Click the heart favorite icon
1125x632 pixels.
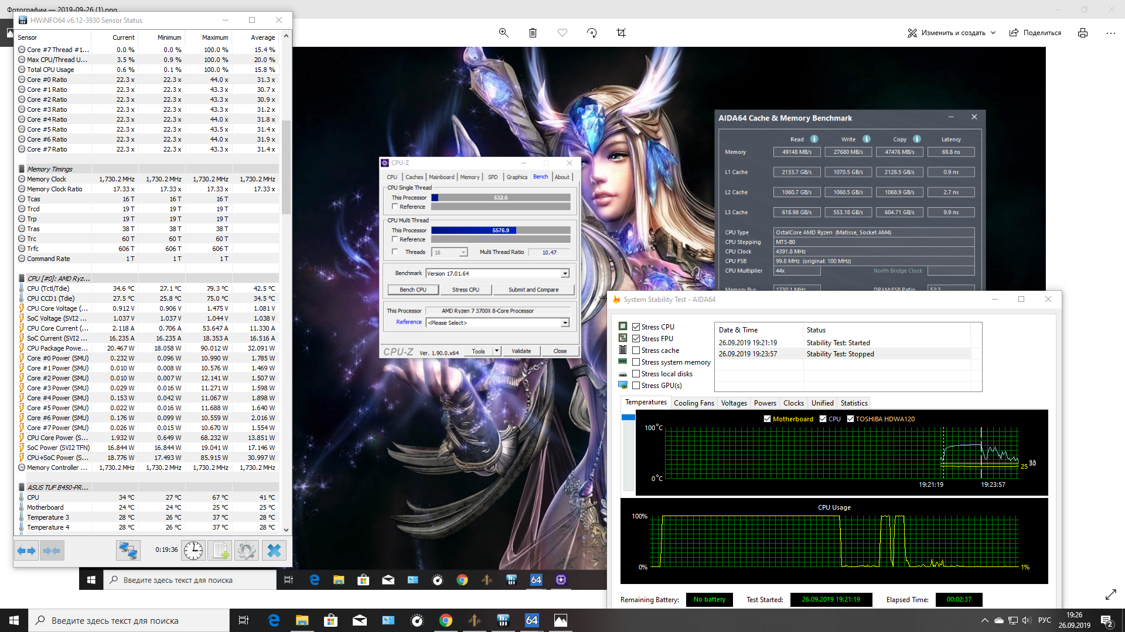tap(562, 33)
